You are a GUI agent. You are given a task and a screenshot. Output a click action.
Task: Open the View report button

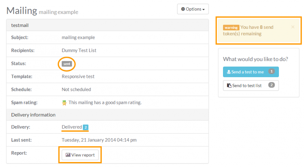point(80,155)
